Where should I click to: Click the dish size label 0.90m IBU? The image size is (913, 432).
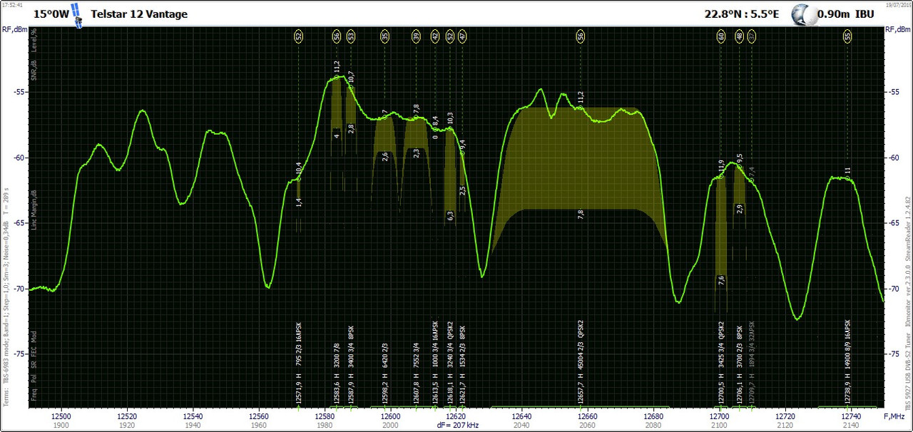(846, 14)
